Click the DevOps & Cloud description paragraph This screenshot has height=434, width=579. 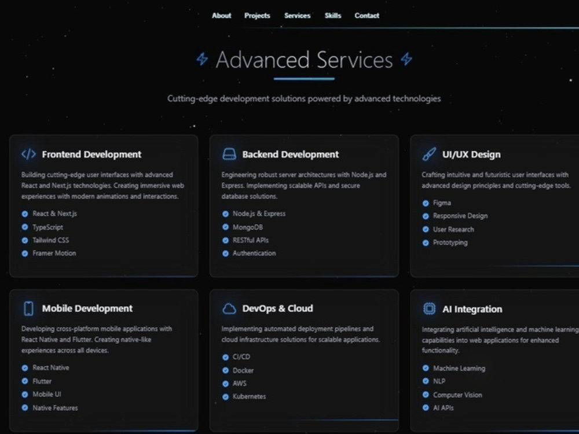click(x=301, y=334)
